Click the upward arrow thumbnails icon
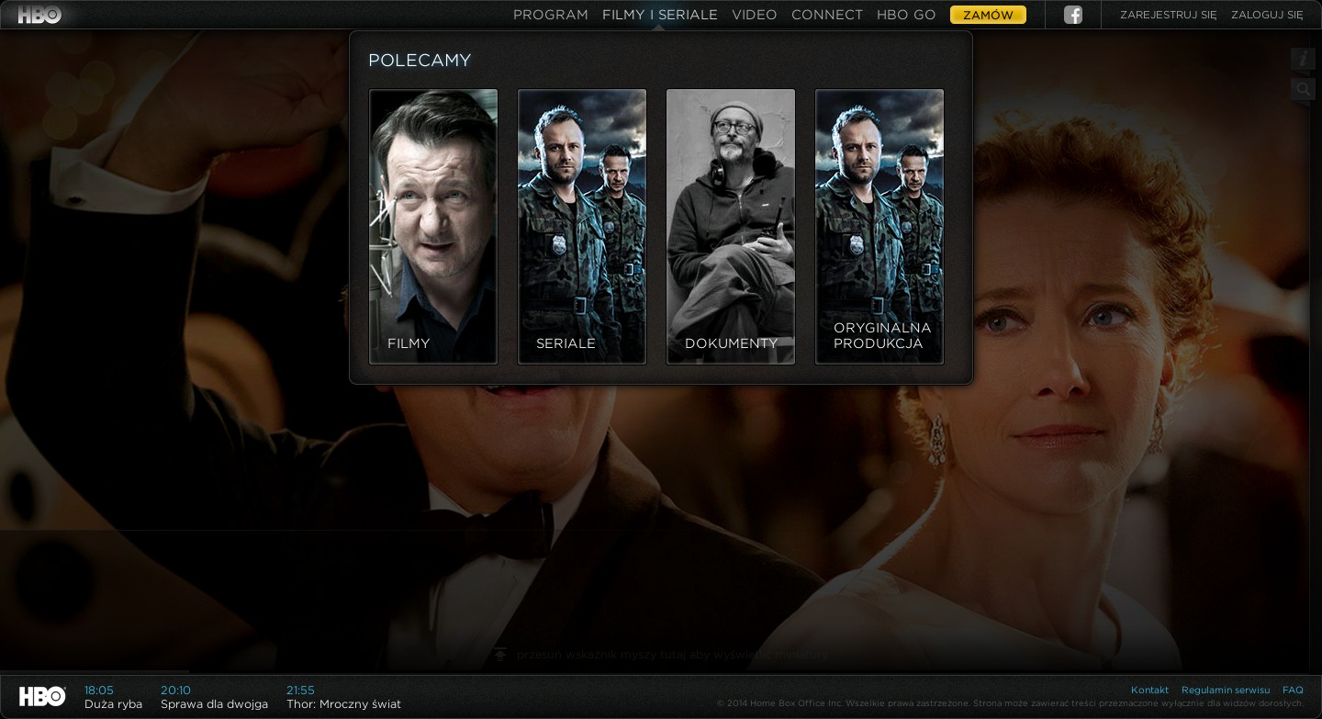The width and height of the screenshot is (1322, 719). pyautogui.click(x=500, y=655)
